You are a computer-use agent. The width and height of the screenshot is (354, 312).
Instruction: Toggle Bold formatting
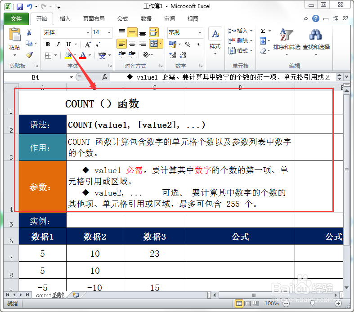[48, 45]
